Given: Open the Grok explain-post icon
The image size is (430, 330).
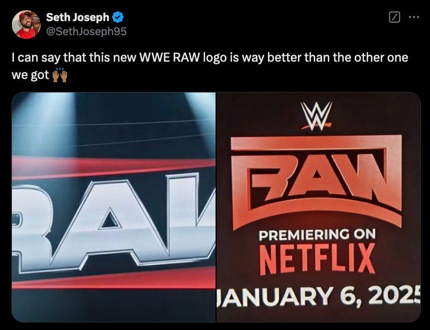Looking at the screenshot, I should click(x=394, y=17).
